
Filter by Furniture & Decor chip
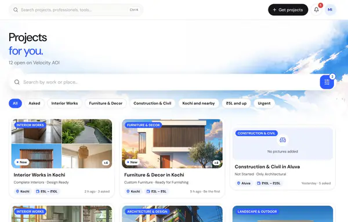(106, 103)
